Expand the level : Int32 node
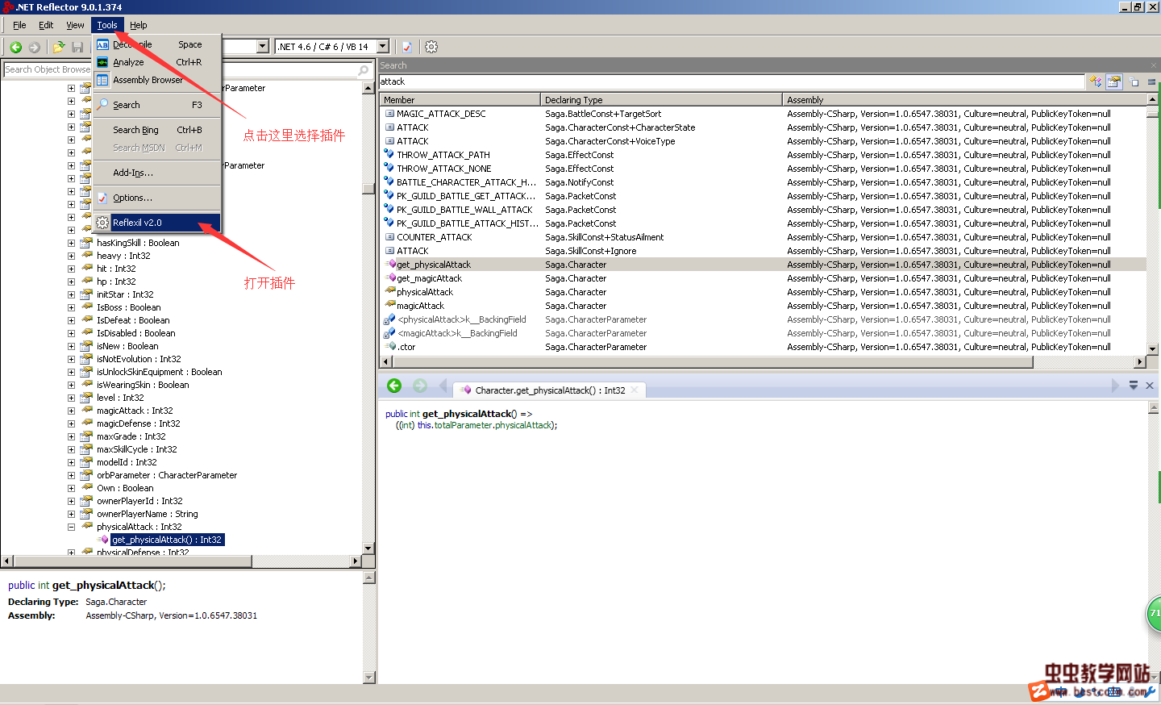Image resolution: width=1161 pixels, height=705 pixels. tap(71, 398)
